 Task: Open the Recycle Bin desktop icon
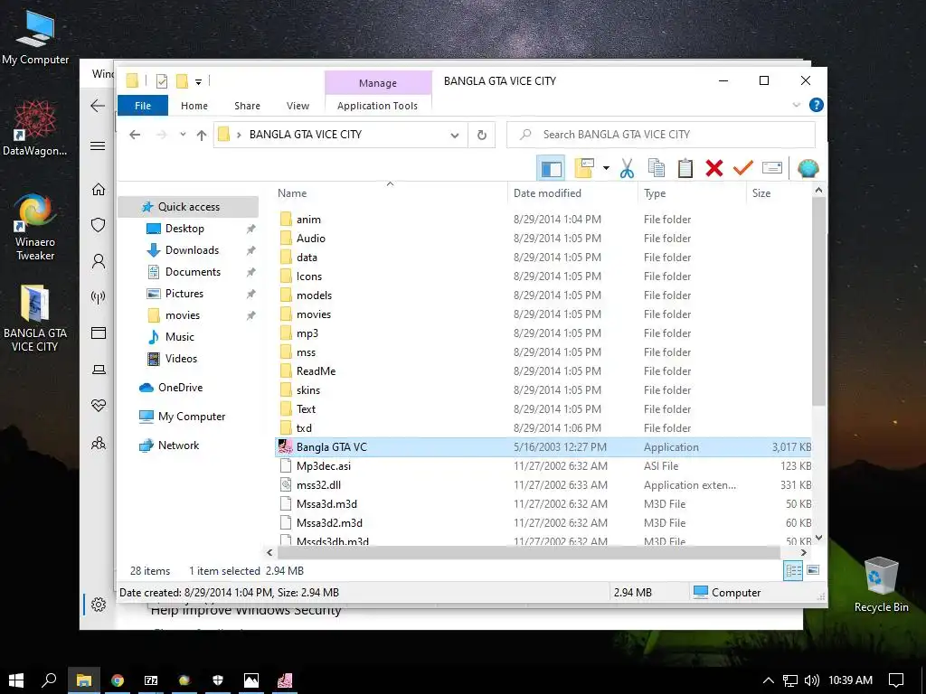pyautogui.click(x=881, y=585)
